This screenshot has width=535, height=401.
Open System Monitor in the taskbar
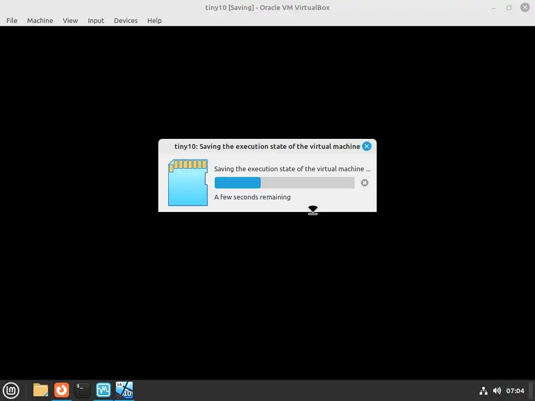pyautogui.click(x=103, y=390)
